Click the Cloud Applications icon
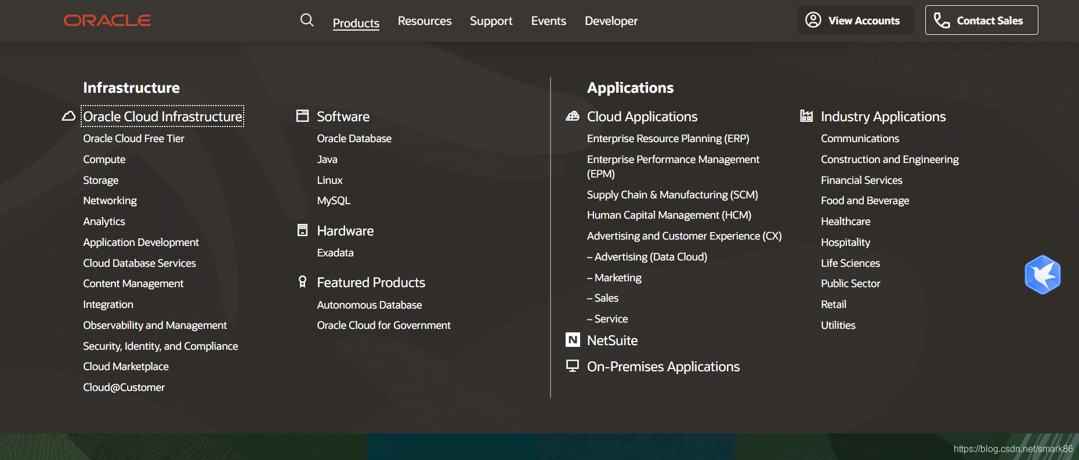This screenshot has height=460, width=1079. (x=573, y=116)
